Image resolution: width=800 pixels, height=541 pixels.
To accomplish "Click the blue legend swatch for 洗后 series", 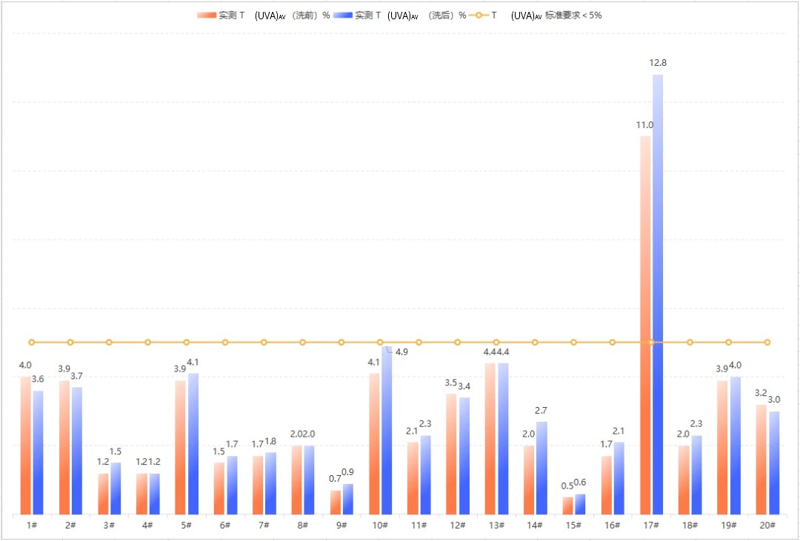I will click(x=343, y=15).
